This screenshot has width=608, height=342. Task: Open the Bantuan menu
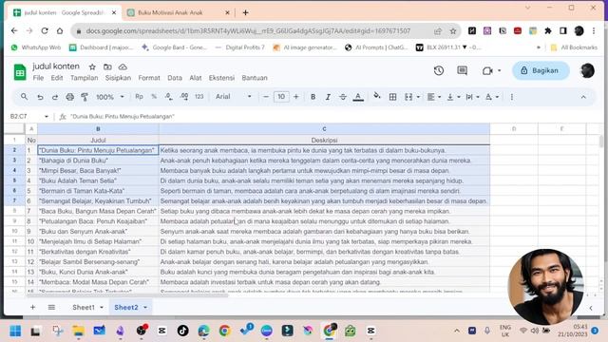coord(255,78)
